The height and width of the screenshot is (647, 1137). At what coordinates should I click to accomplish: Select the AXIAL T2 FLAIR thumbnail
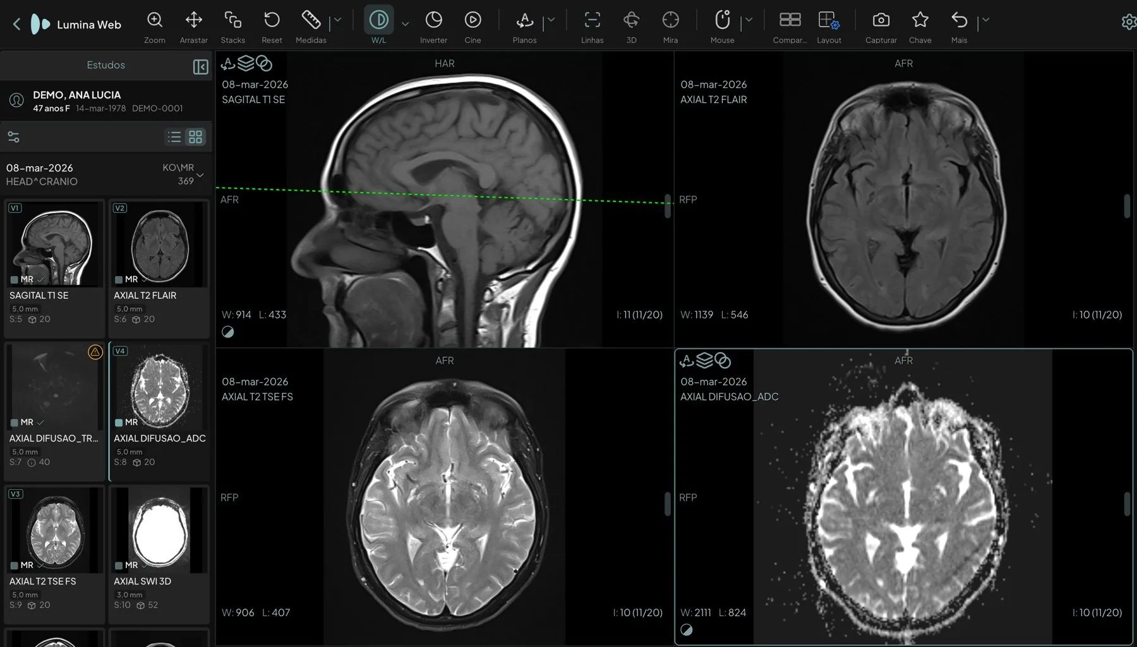(x=159, y=244)
